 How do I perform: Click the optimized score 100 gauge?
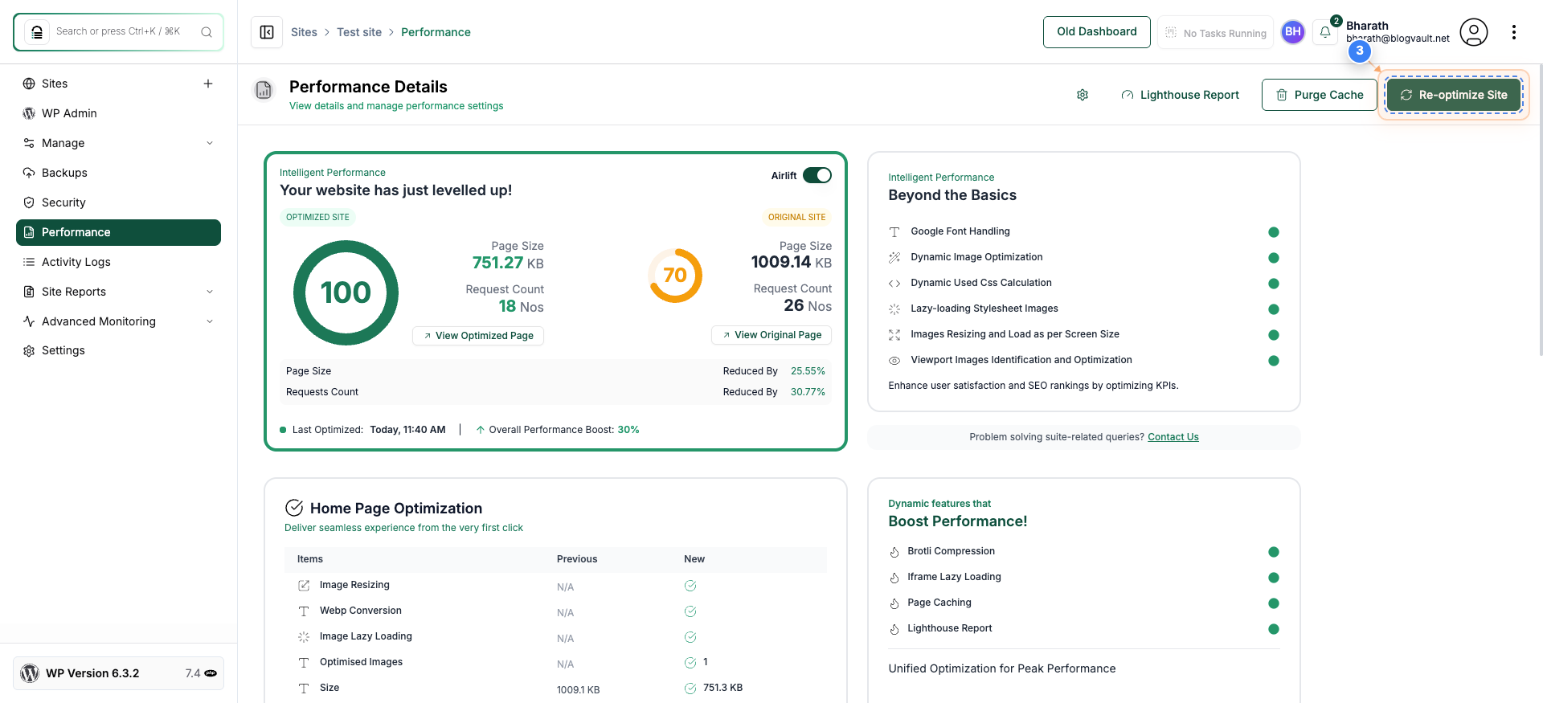pyautogui.click(x=346, y=292)
